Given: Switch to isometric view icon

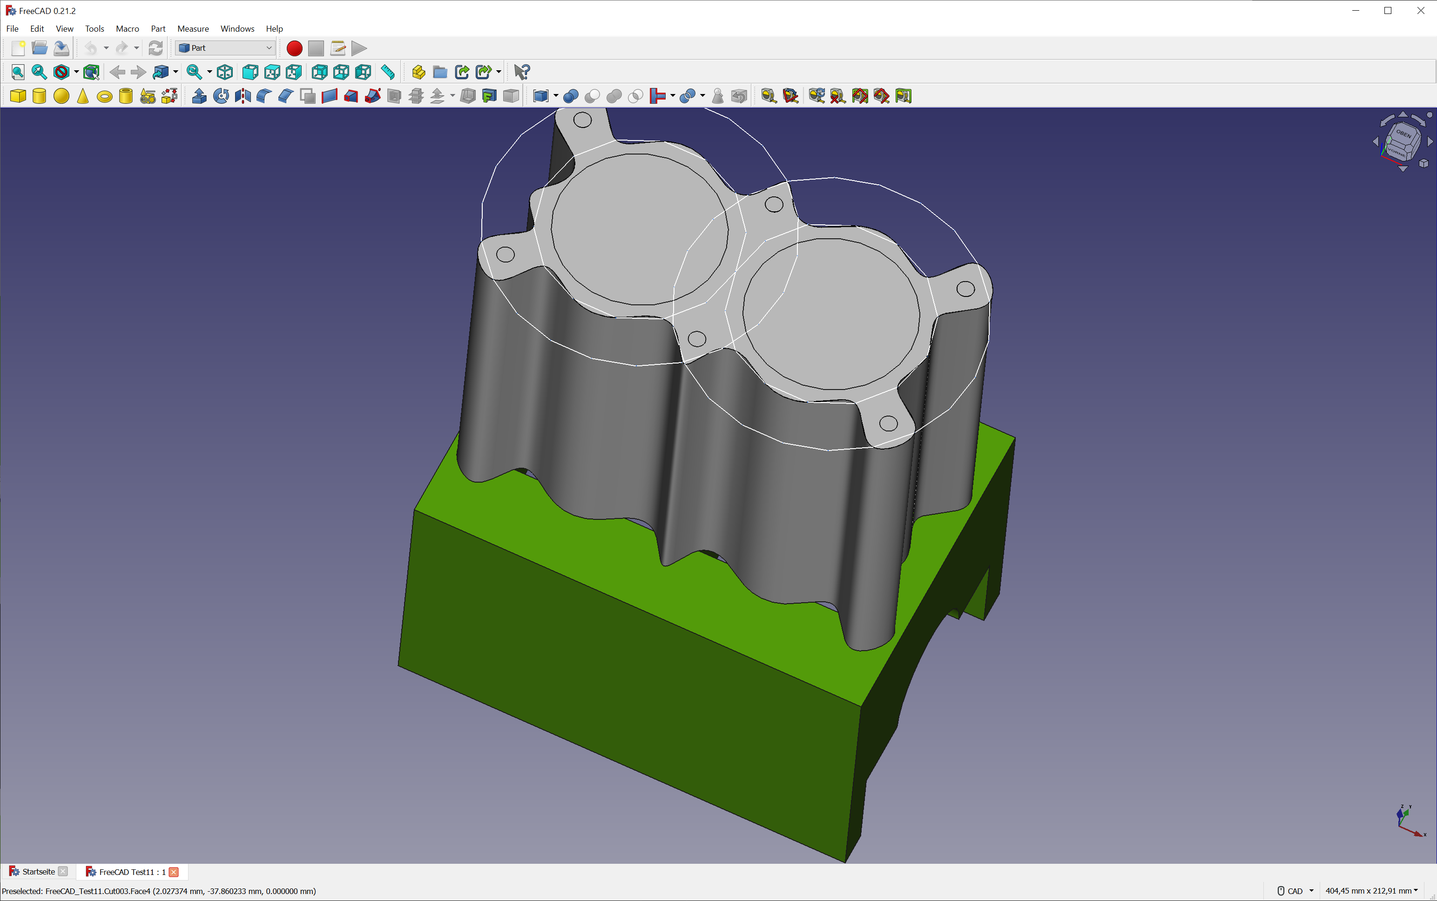Looking at the screenshot, I should [x=225, y=72].
